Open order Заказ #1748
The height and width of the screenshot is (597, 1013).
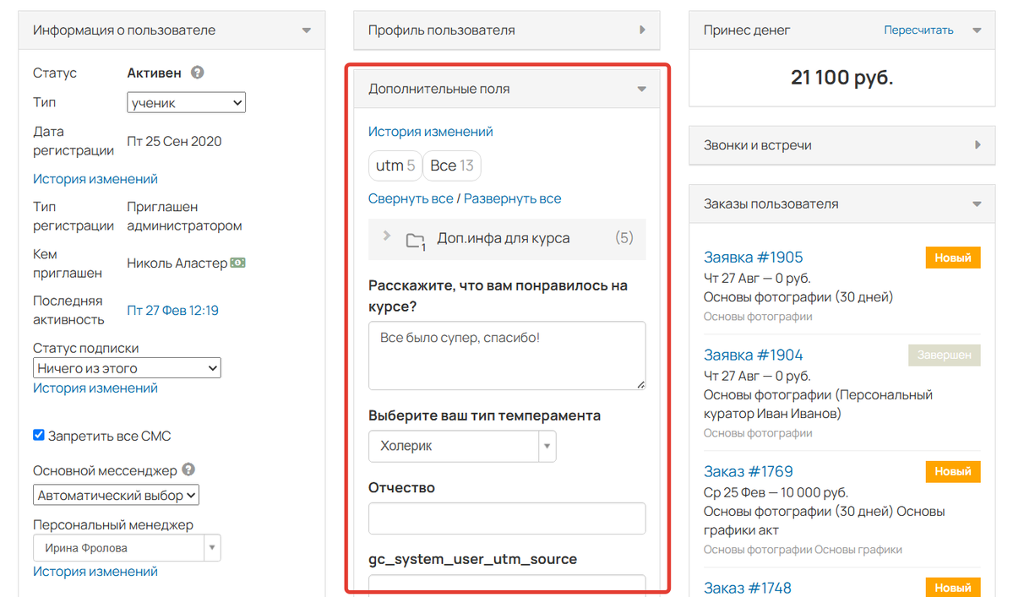point(747,588)
